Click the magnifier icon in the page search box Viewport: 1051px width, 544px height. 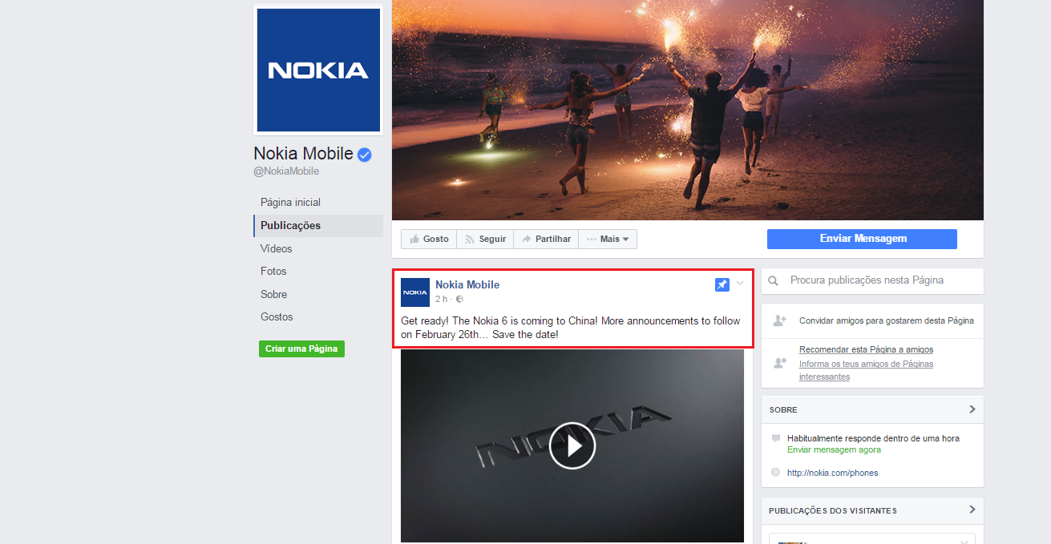point(774,281)
